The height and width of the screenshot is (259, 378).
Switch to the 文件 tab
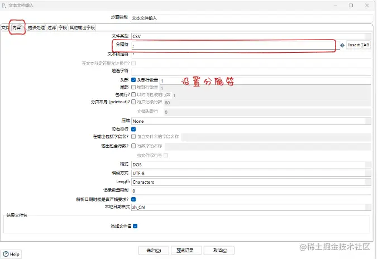tap(5, 28)
